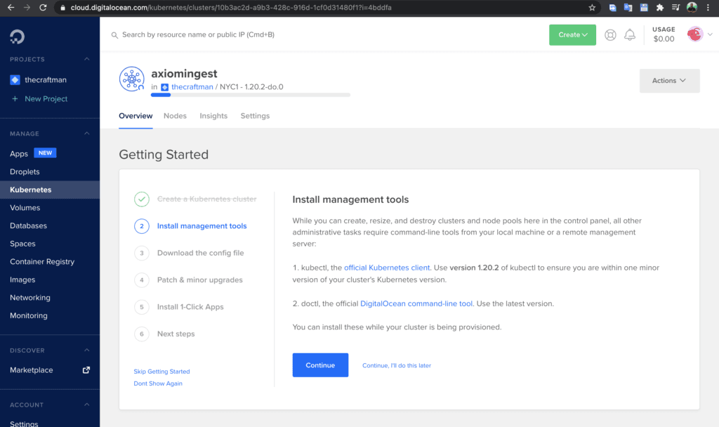Click the plus icon beside New Project
Image resolution: width=719 pixels, height=427 pixels.
pos(15,98)
